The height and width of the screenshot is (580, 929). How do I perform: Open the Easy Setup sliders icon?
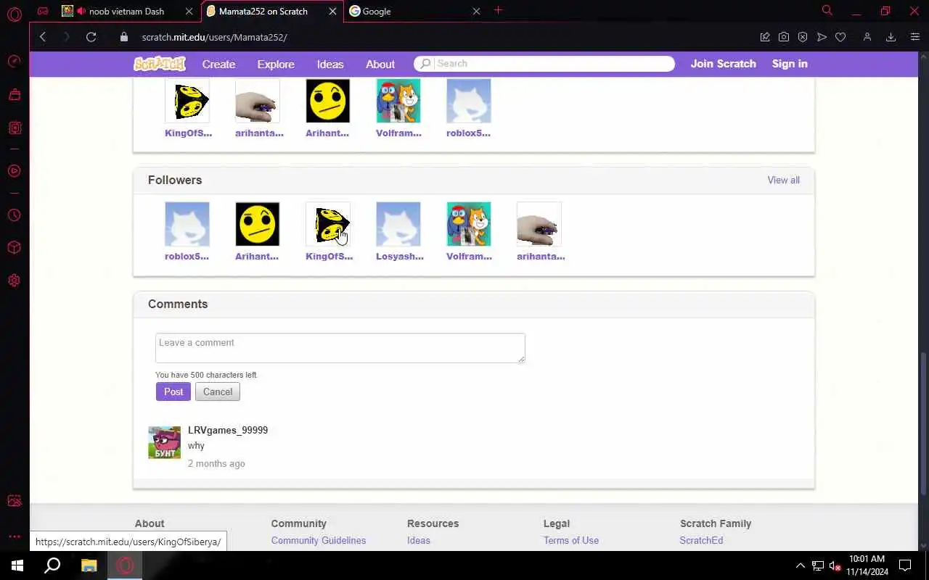click(x=914, y=37)
